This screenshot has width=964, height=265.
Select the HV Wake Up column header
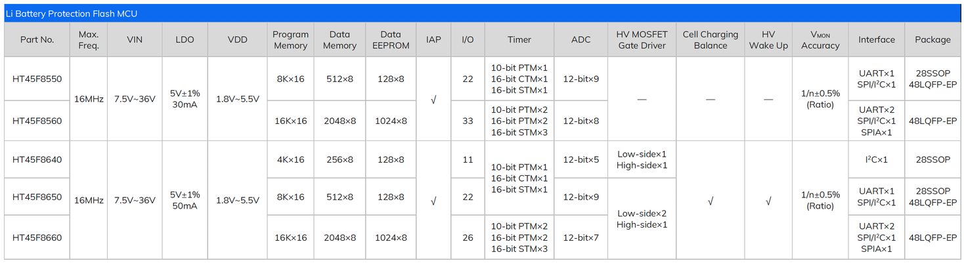(x=768, y=39)
